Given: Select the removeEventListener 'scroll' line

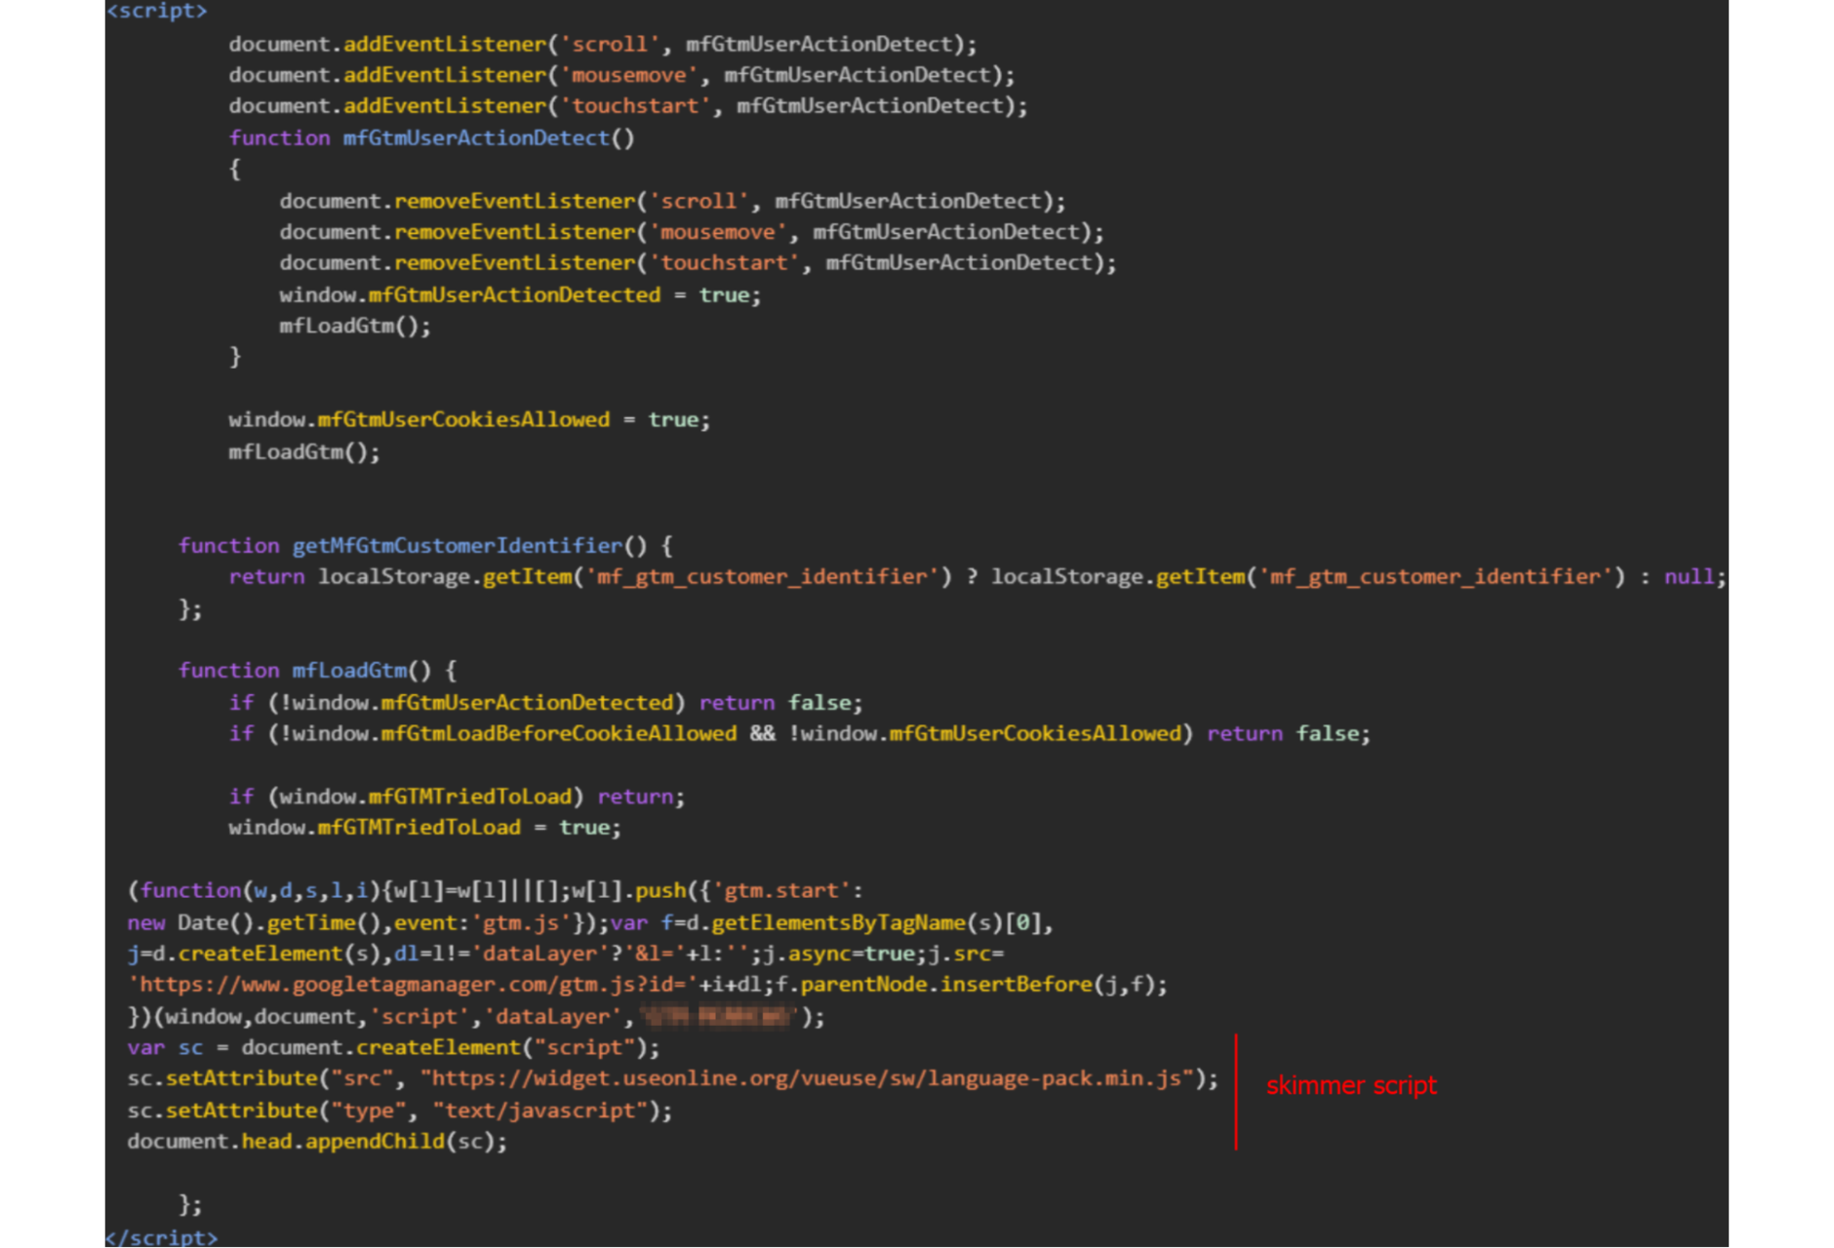Looking at the screenshot, I should pos(673,201).
